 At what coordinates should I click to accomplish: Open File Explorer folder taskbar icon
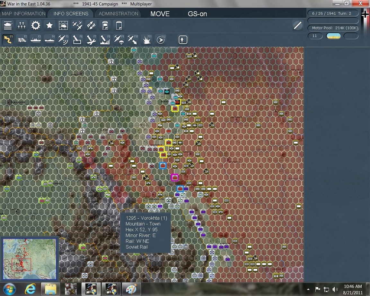click(50, 289)
